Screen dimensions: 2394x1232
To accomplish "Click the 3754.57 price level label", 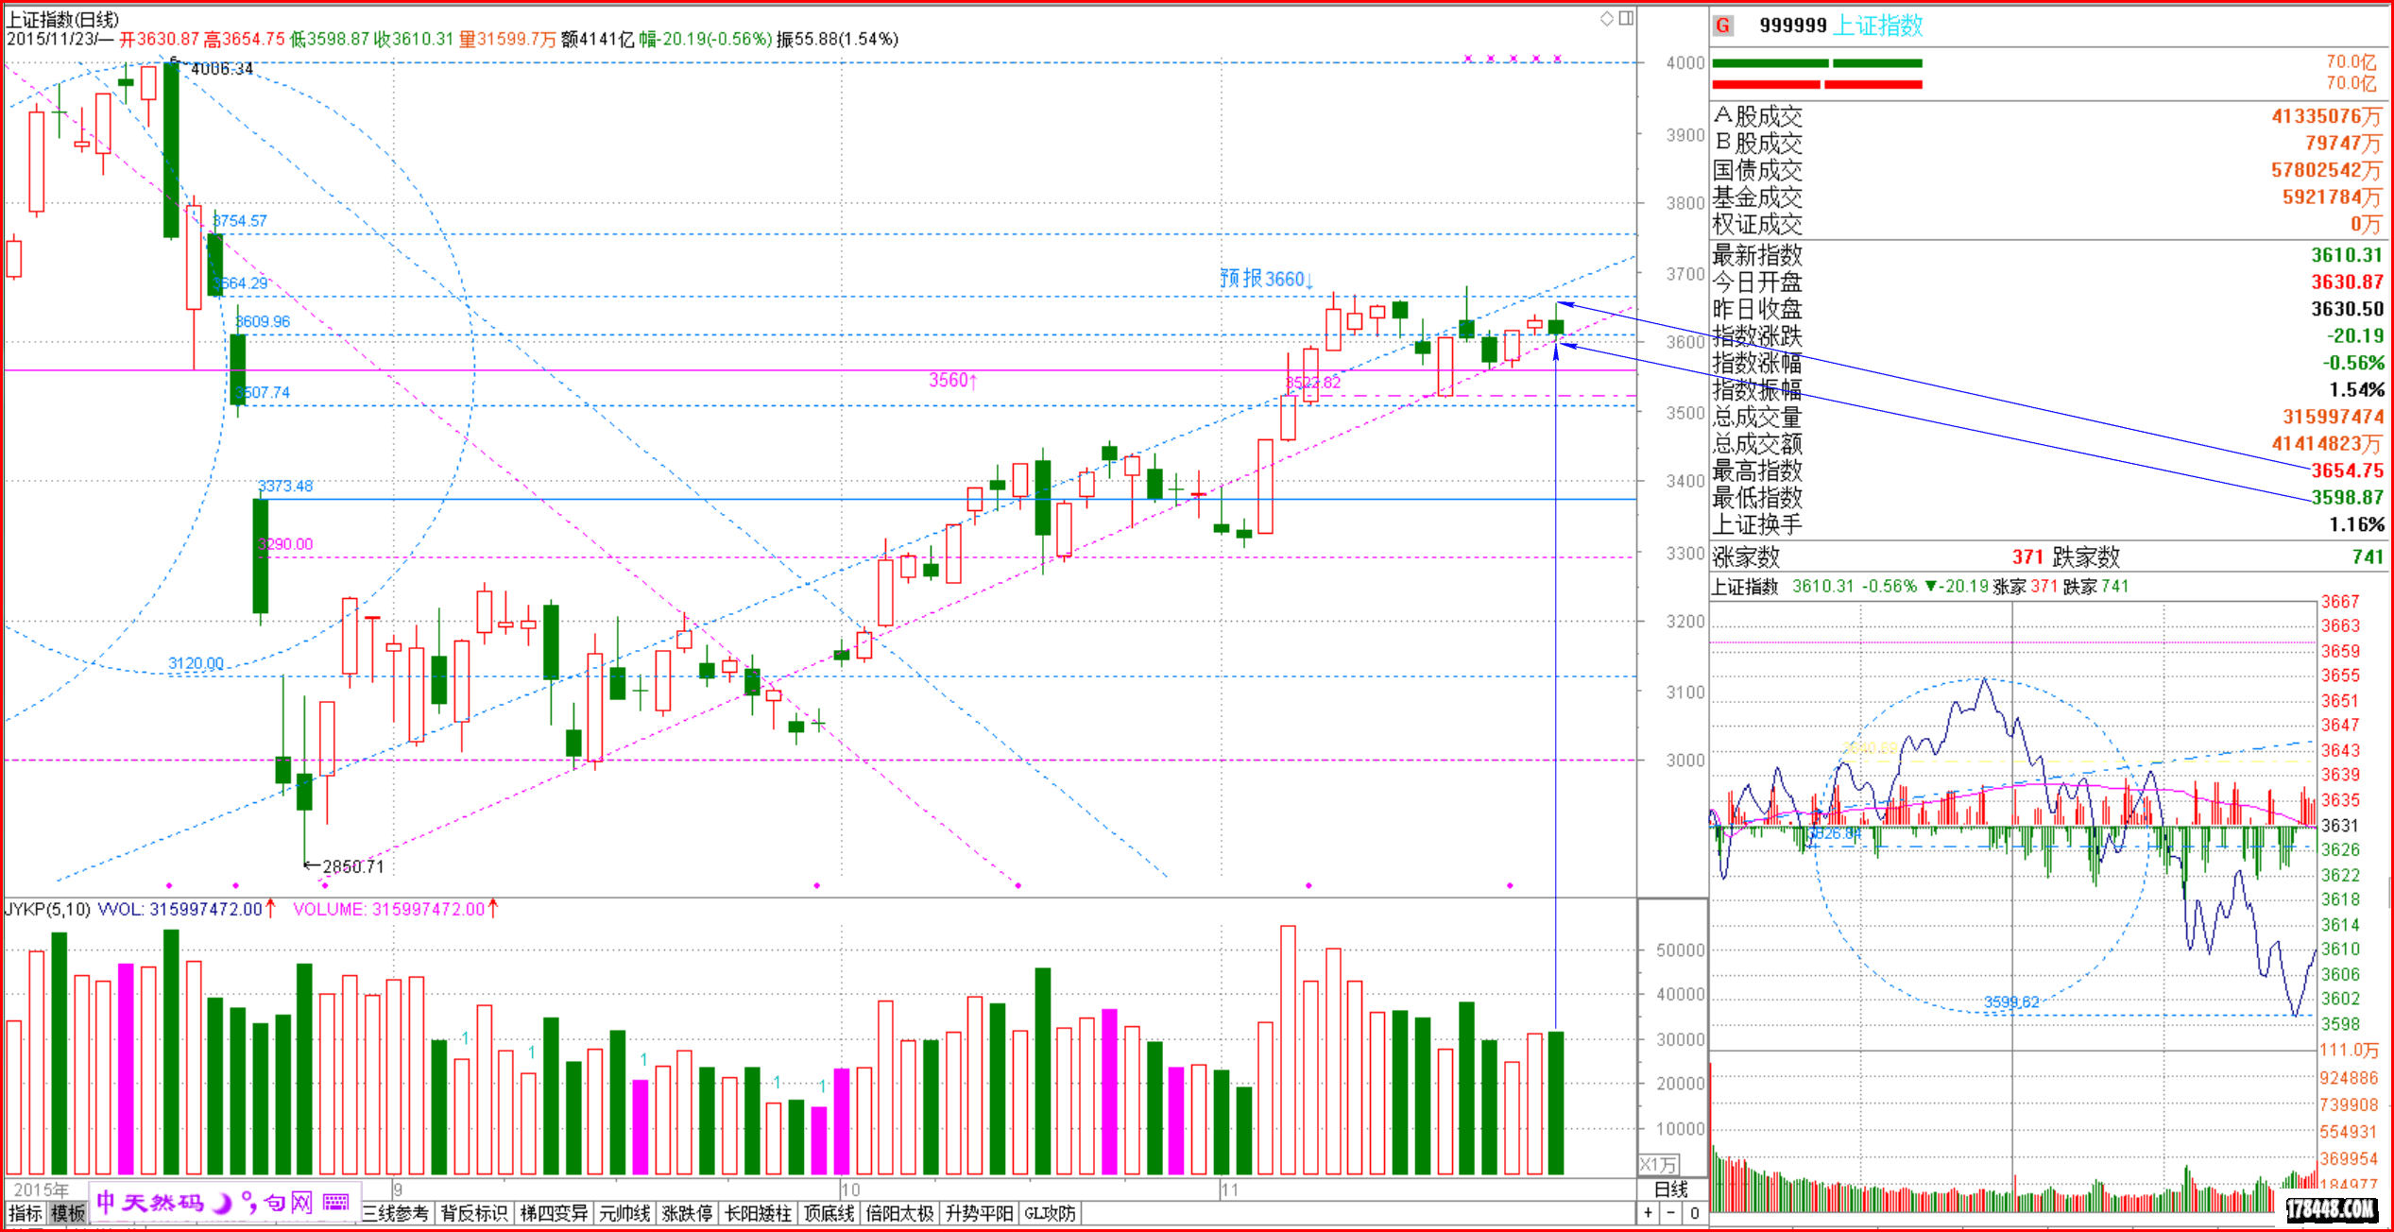I will [x=240, y=220].
